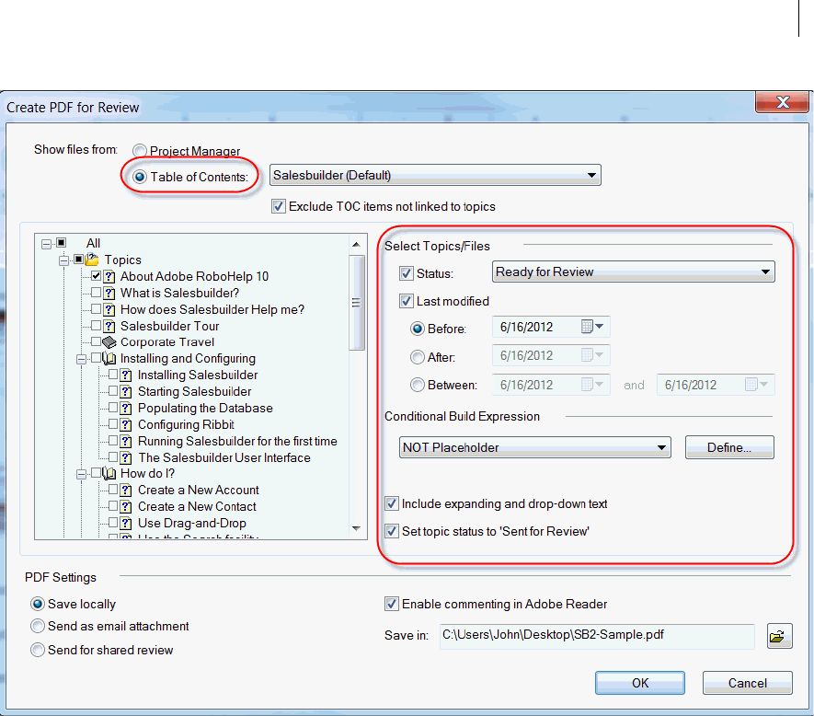The image size is (814, 716).
Task: Uncheck the Status filter checkbox
Action: [x=406, y=272]
